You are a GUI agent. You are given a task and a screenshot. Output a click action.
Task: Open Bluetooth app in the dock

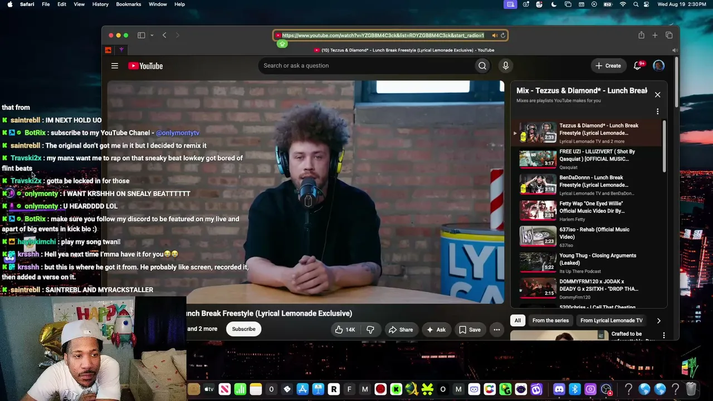574,389
